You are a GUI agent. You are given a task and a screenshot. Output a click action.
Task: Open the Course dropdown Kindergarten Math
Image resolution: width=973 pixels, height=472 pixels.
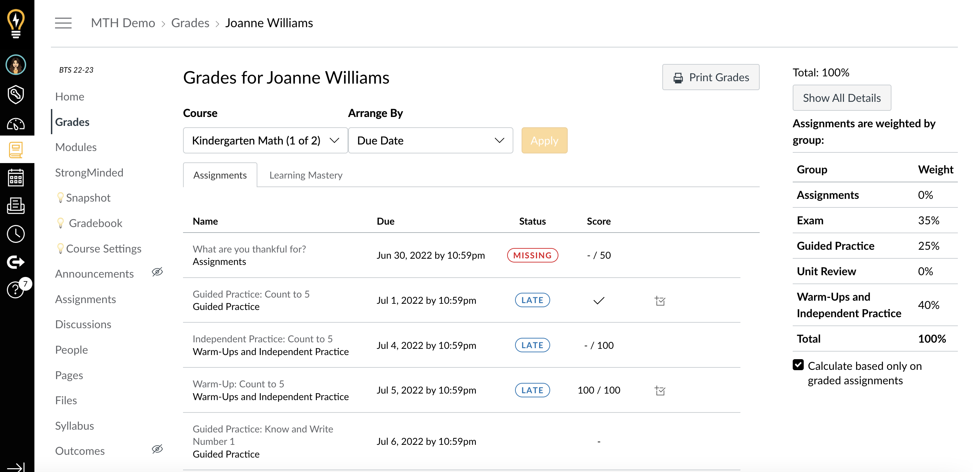point(265,140)
